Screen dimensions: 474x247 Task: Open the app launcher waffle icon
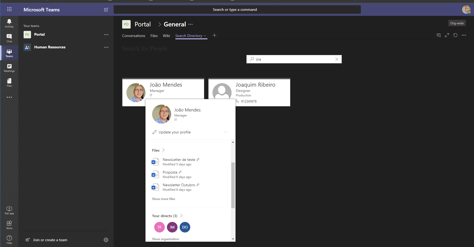[x=9, y=10]
